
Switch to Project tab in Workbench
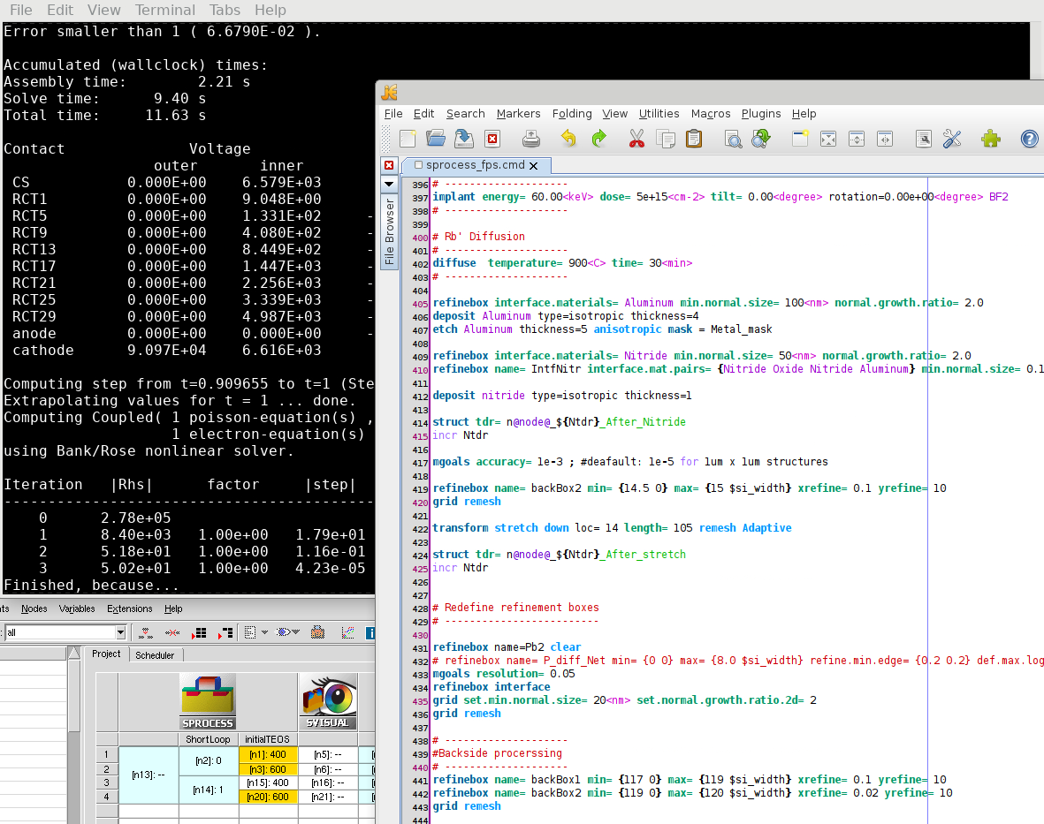(x=106, y=654)
